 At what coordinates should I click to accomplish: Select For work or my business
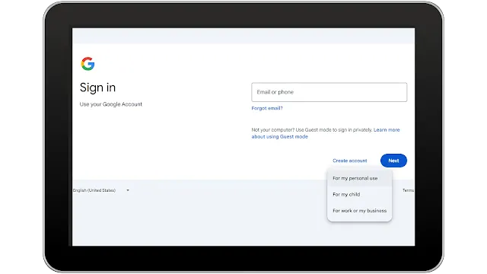click(359, 211)
